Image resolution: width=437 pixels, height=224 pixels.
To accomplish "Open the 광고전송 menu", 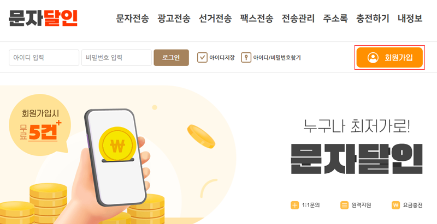I will click(174, 19).
